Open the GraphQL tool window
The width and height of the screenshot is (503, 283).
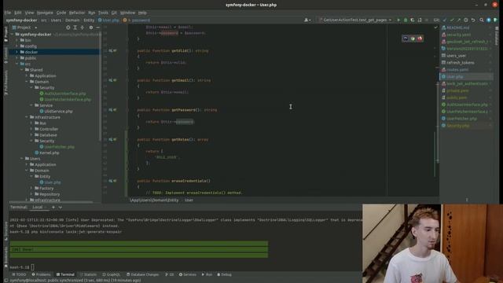[x=112, y=274]
